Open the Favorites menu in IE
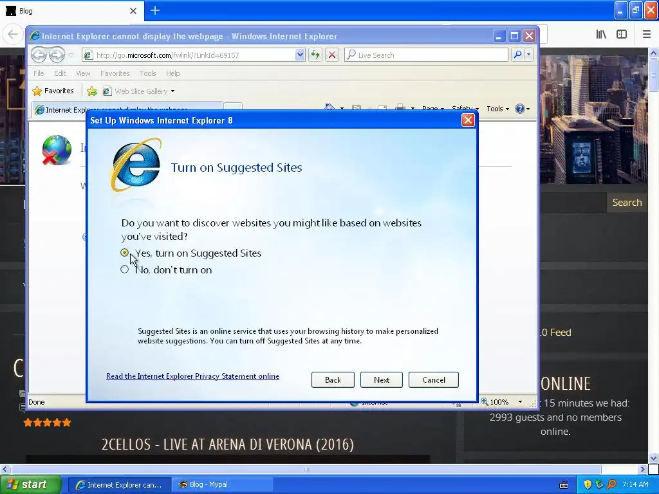 (x=115, y=73)
